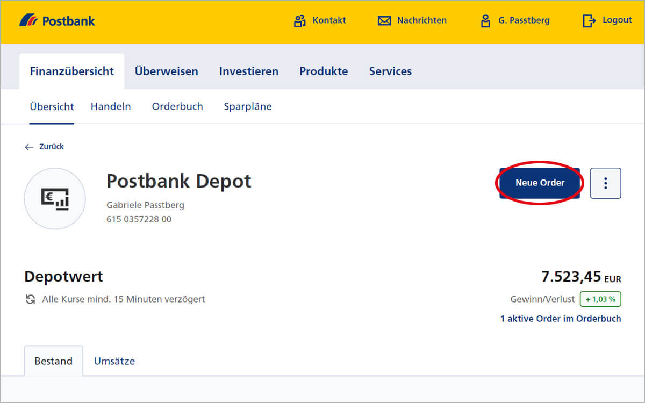Select the Bestand tab
This screenshot has width=645, height=403.
pyautogui.click(x=53, y=361)
